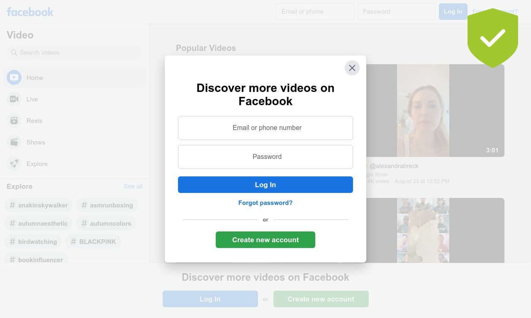Open the Shows menu item label

(x=36, y=142)
